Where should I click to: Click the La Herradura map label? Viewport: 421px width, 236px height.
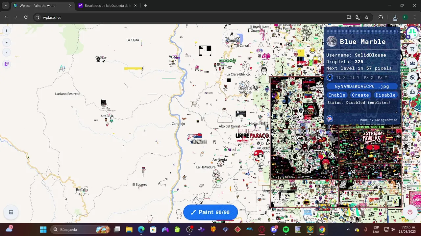(206, 167)
